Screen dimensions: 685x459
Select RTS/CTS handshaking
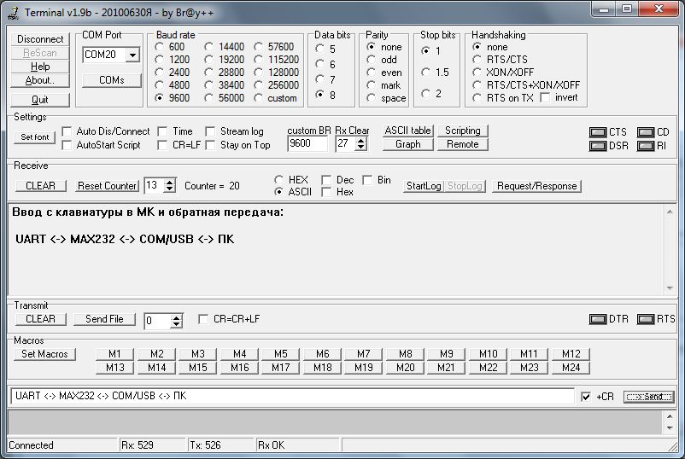click(x=477, y=60)
